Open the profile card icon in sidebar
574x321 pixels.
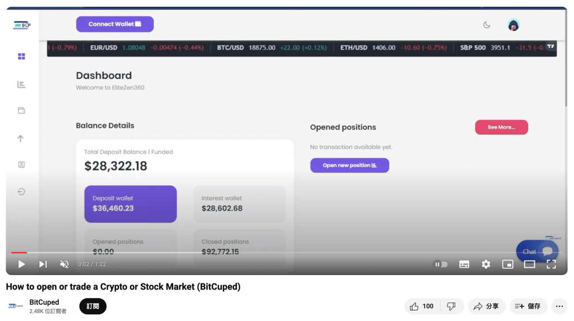pyautogui.click(x=22, y=165)
